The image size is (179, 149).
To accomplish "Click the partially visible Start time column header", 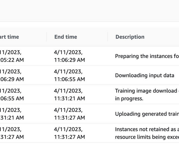I will [x=9, y=37].
